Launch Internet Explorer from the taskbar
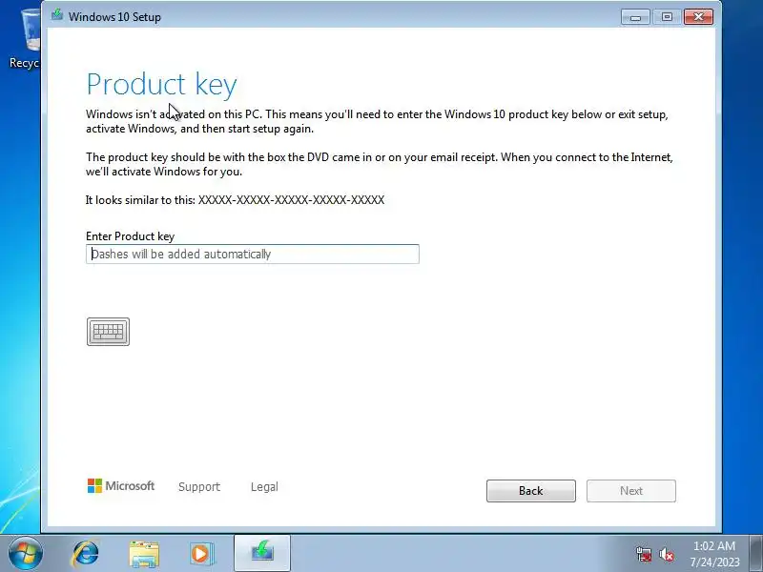This screenshot has width=763, height=572. pyautogui.click(x=86, y=554)
